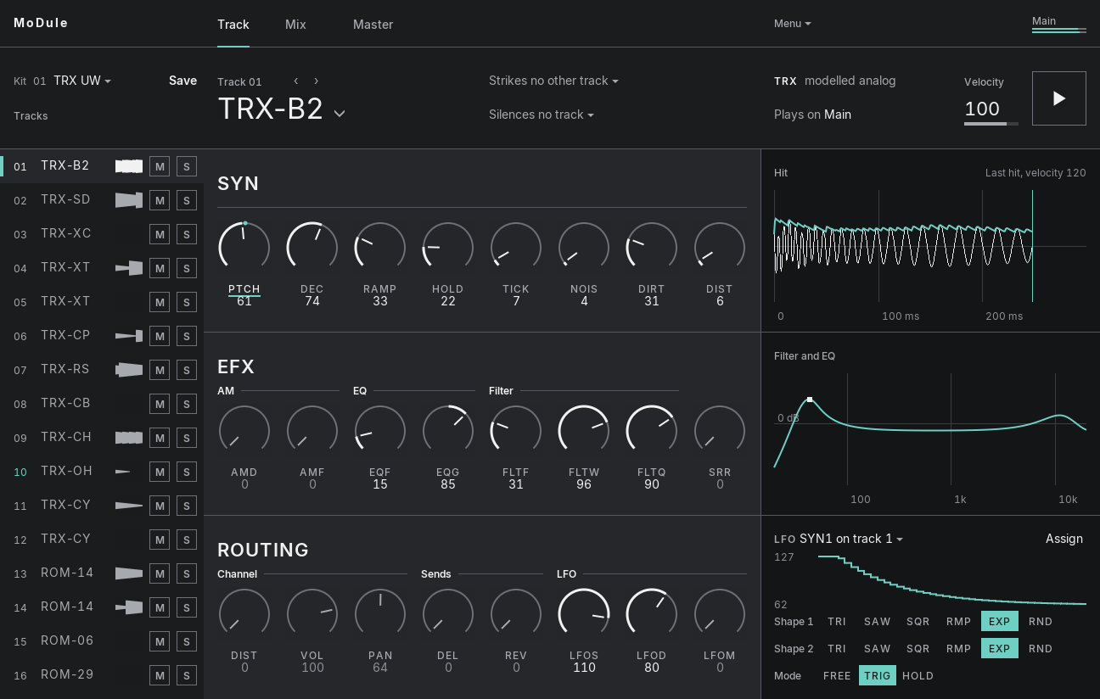Mute track 13 ROM-14

tap(160, 573)
